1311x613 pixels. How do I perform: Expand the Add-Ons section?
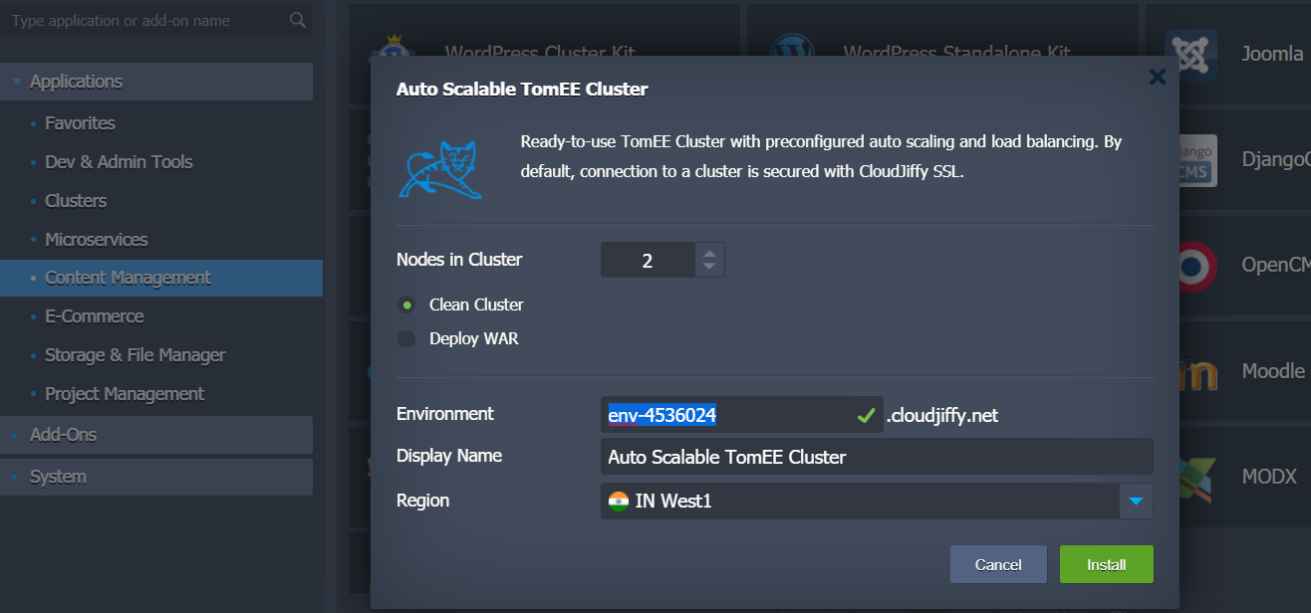pyautogui.click(x=63, y=435)
